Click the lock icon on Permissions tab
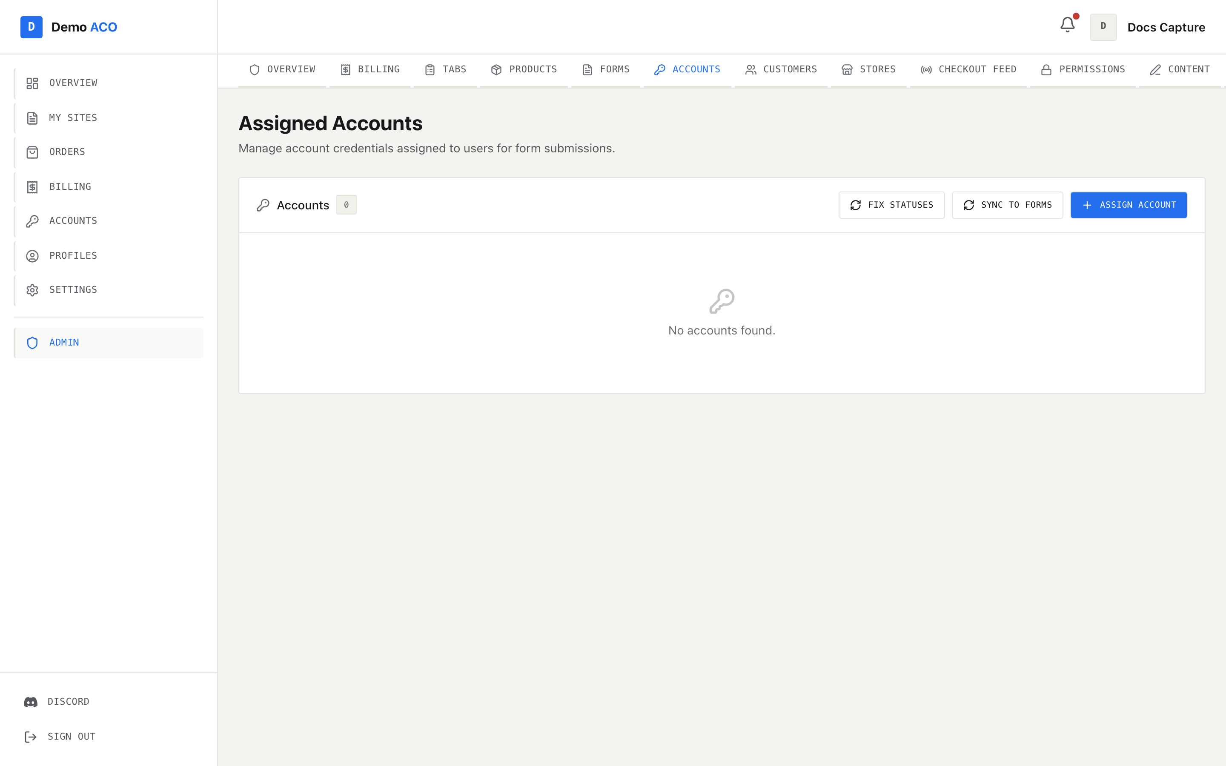The width and height of the screenshot is (1226, 766). (1047, 70)
